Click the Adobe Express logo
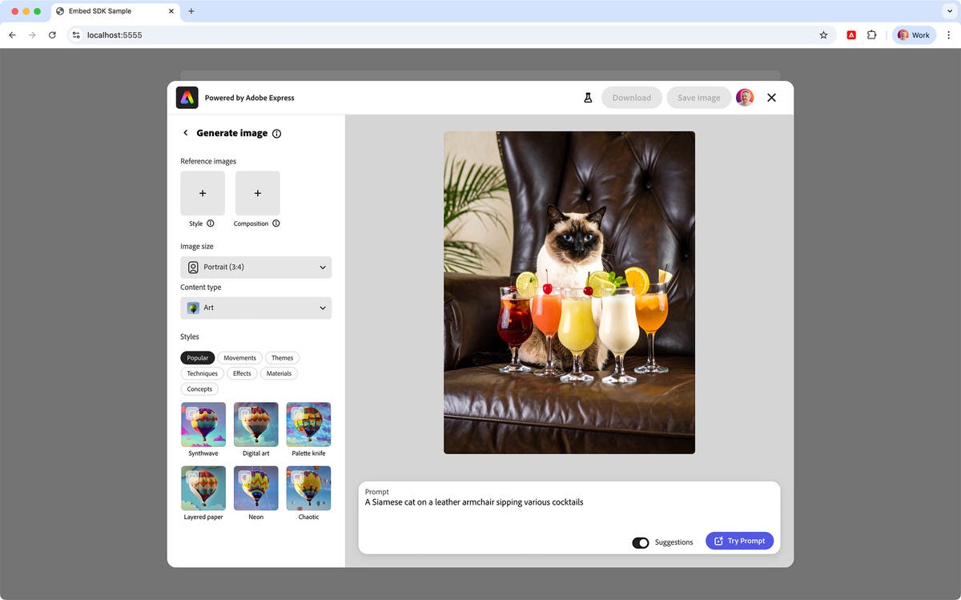Viewport: 961px width, 600px height. [x=186, y=97]
